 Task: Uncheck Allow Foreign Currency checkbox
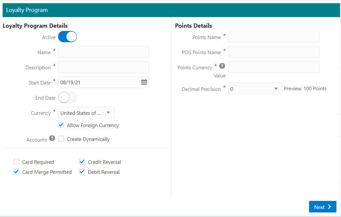tap(61, 125)
